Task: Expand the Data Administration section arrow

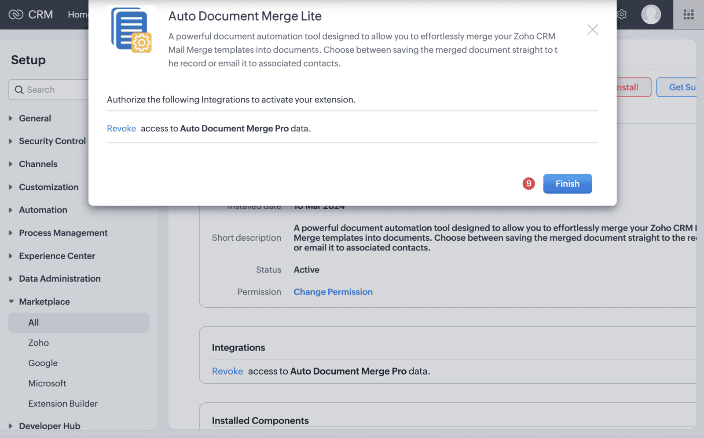Action: coord(11,279)
